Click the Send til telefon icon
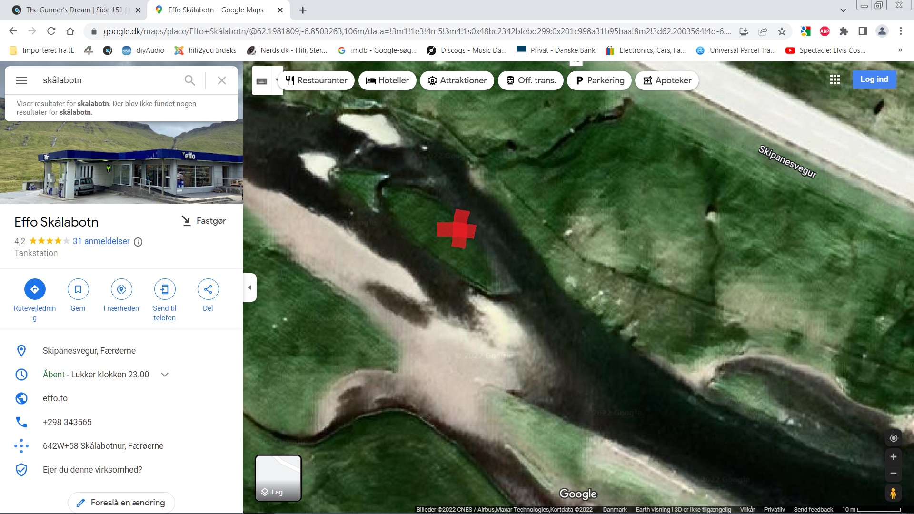 pos(165,289)
